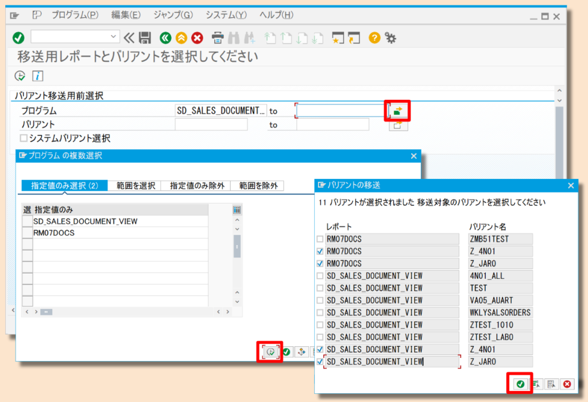
Task: Switch to 範囲を除外 tab
Action: (x=258, y=185)
